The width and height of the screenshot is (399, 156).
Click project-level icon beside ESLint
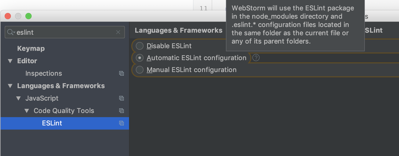click(x=121, y=123)
